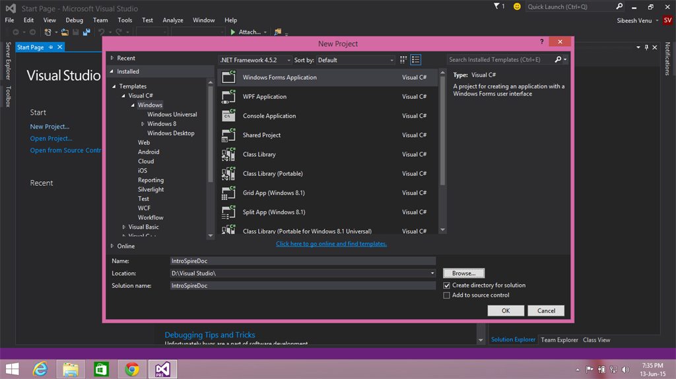
Task: Select the Windows Desktop tree item
Action: [x=171, y=133]
